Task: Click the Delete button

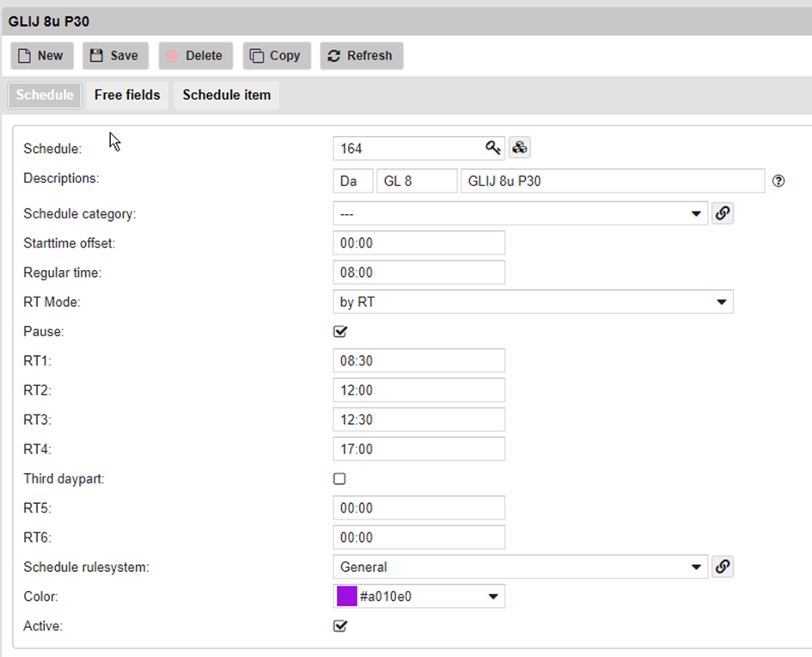Action: click(195, 56)
